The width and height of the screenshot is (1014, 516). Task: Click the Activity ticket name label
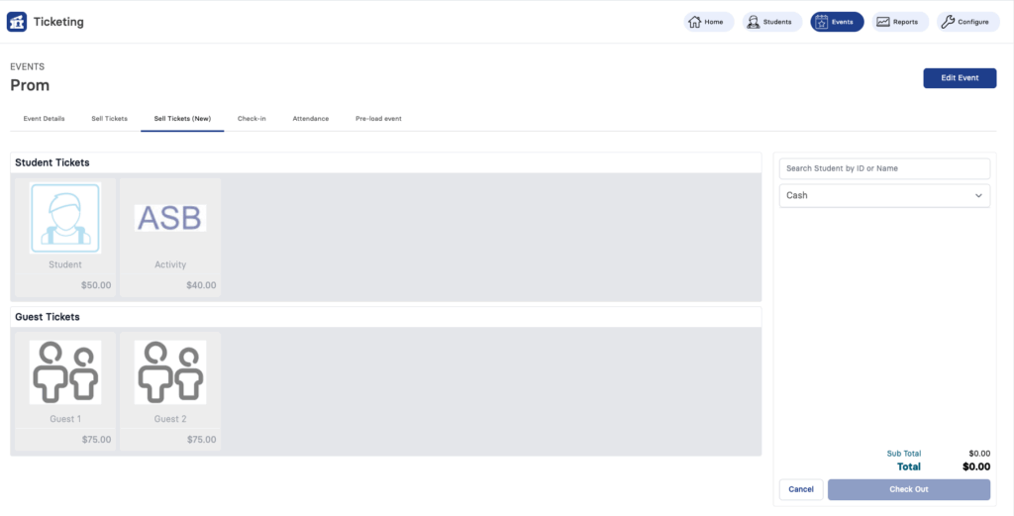coord(170,265)
